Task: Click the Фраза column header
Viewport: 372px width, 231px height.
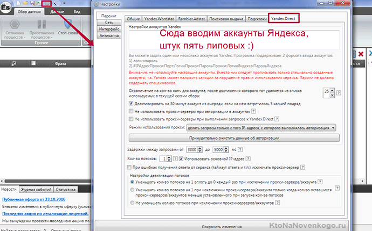Action: click(x=60, y=63)
